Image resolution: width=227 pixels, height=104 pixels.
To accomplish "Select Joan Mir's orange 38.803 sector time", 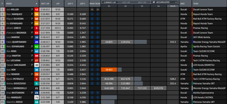I will (109, 70).
